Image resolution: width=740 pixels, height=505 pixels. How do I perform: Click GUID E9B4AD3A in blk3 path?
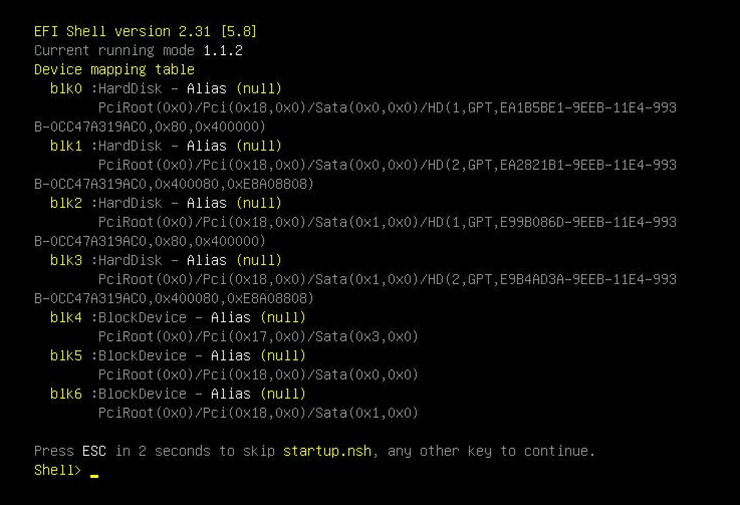point(532,280)
